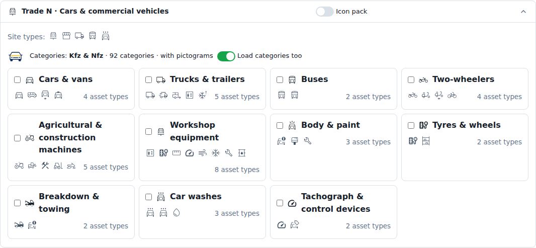
Task: Click '2 asset types' in Buses card
Action: (x=368, y=97)
